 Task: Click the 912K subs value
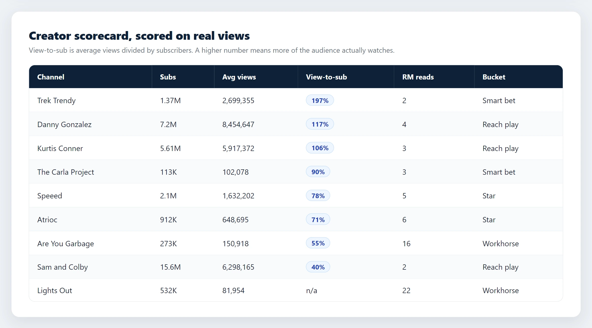(x=168, y=220)
